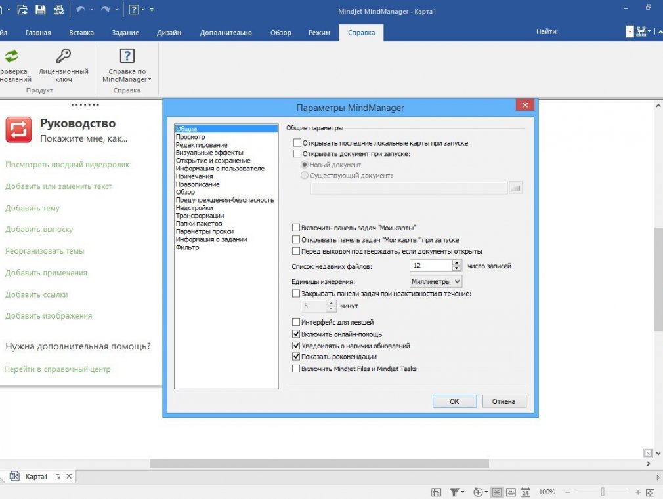Switch to the Задание ribbon tab
Viewport: 663px width, 499px height.
point(125,33)
